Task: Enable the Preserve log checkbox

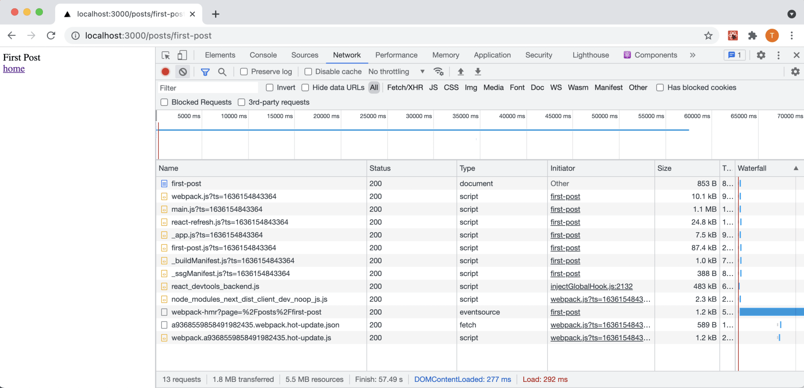Action: click(244, 72)
